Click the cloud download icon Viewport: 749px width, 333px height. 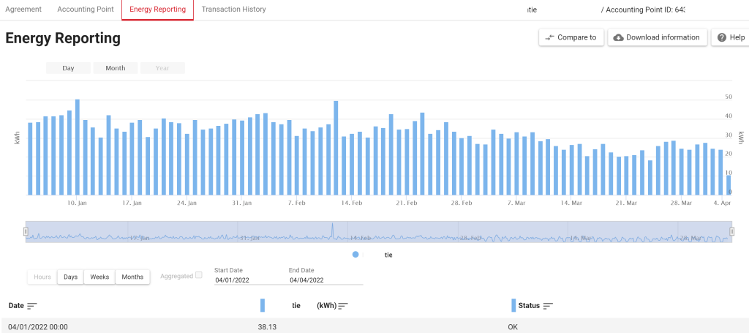click(x=618, y=37)
